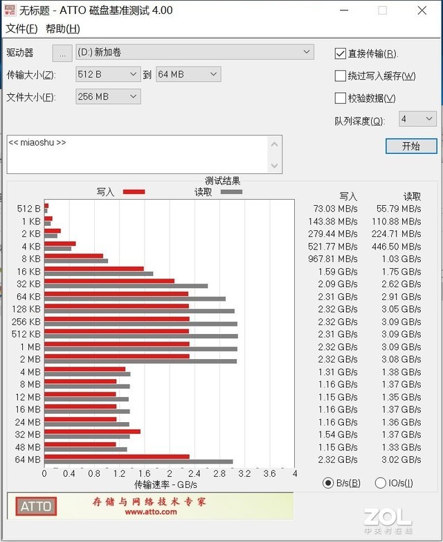This screenshot has height=542, width=443.
Task: Click the 55.79 MB/s read value
Action: tap(399, 209)
